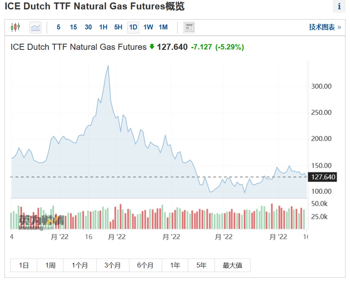Show the 3个月 time range
350x281 pixels.
pos(113,265)
